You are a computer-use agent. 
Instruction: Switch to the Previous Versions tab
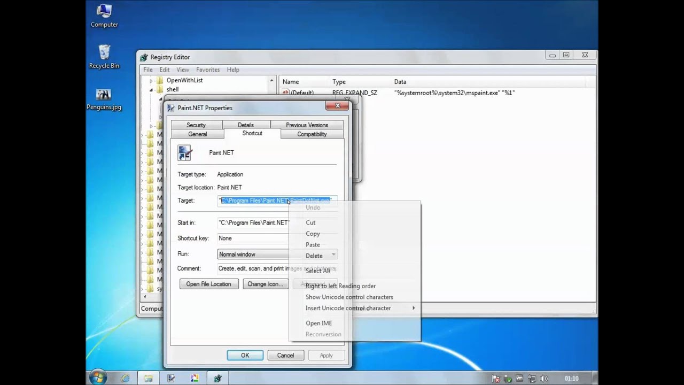tap(307, 125)
